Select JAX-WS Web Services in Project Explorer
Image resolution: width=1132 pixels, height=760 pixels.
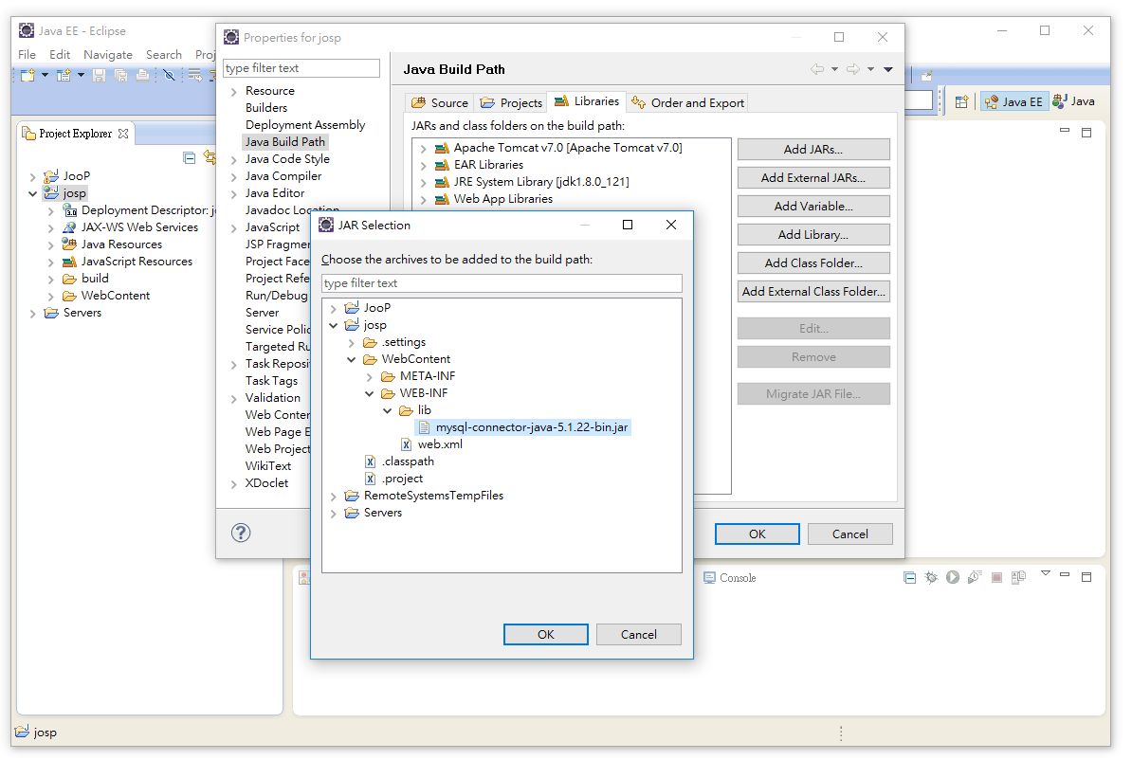click(131, 228)
